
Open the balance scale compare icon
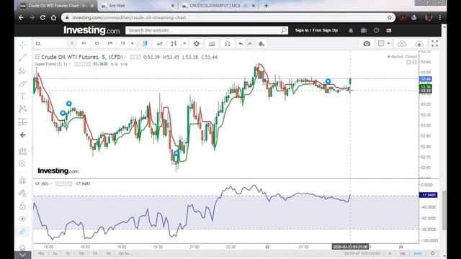[228, 44]
